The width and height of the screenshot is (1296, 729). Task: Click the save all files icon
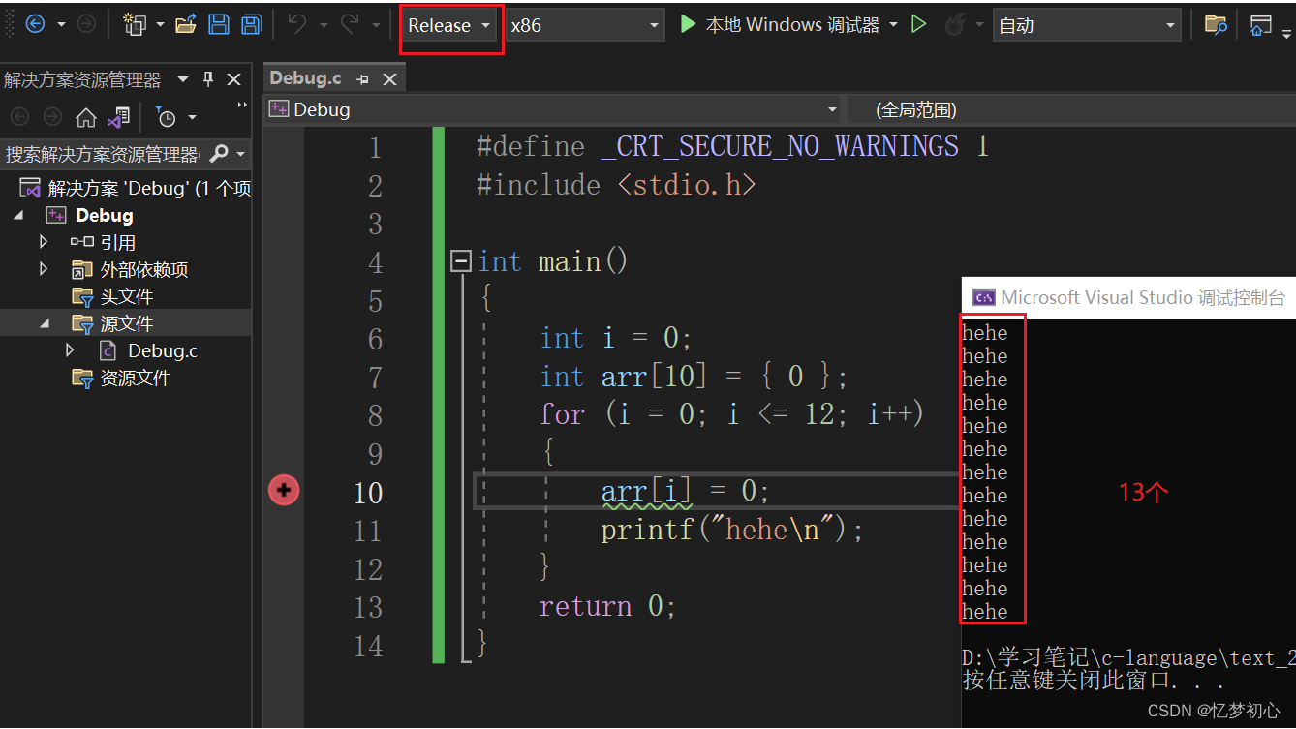pyautogui.click(x=251, y=25)
